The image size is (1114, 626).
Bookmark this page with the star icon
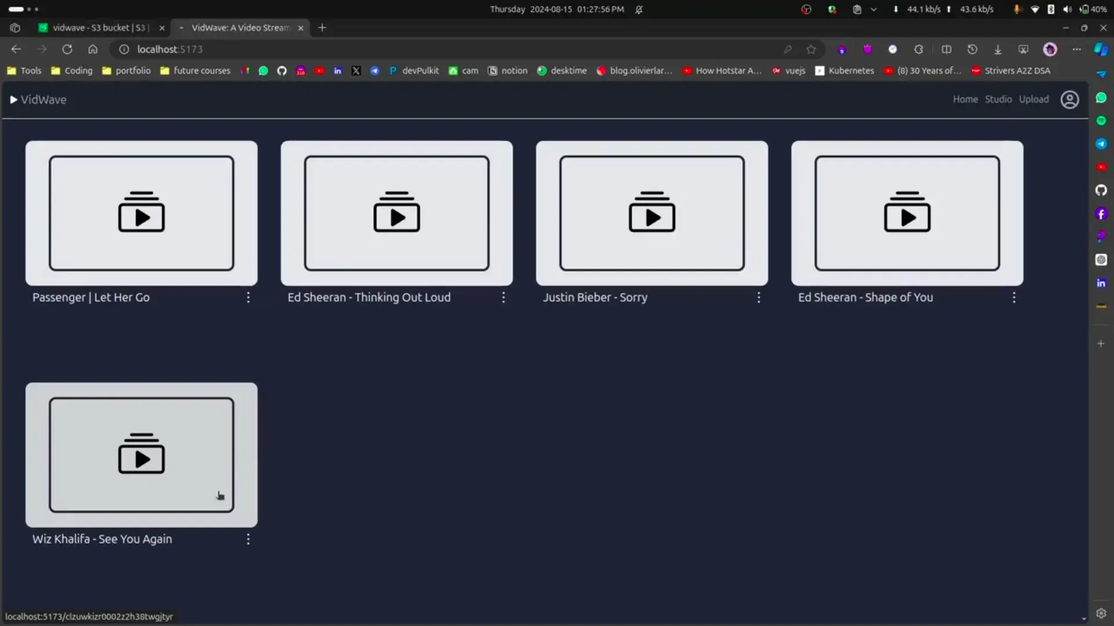(x=811, y=49)
